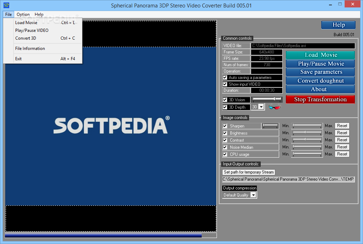Open the File menu
Image resolution: width=363 pixels, height=244 pixels.
coord(8,15)
